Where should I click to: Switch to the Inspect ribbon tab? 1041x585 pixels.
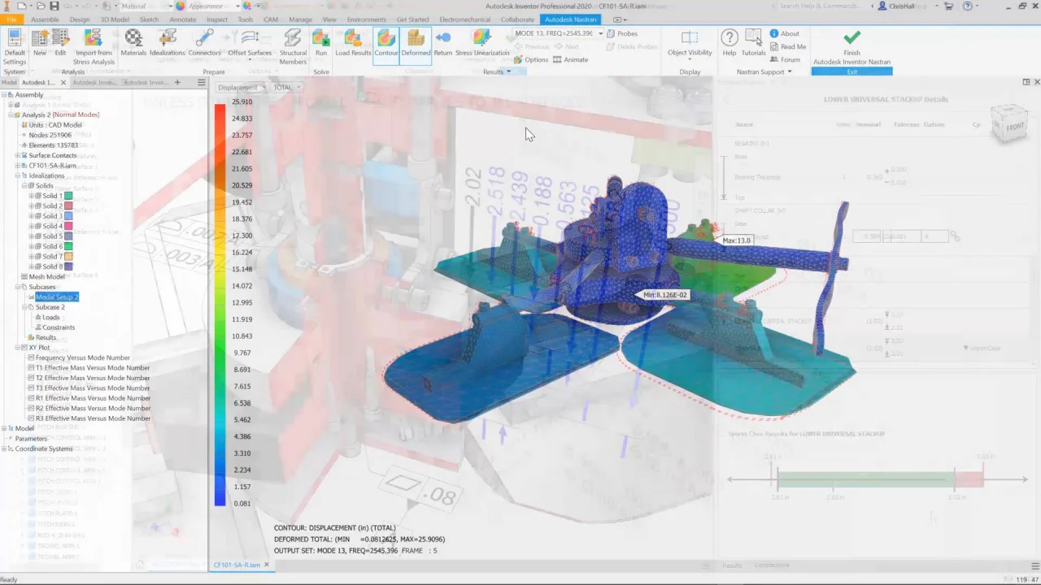[x=217, y=19]
